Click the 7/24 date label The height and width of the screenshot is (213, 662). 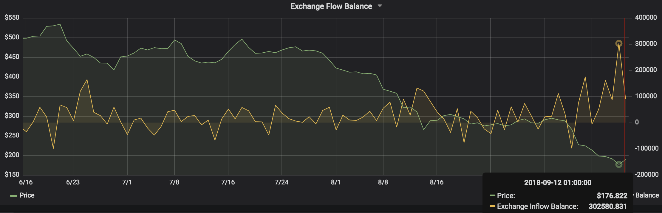click(x=282, y=182)
